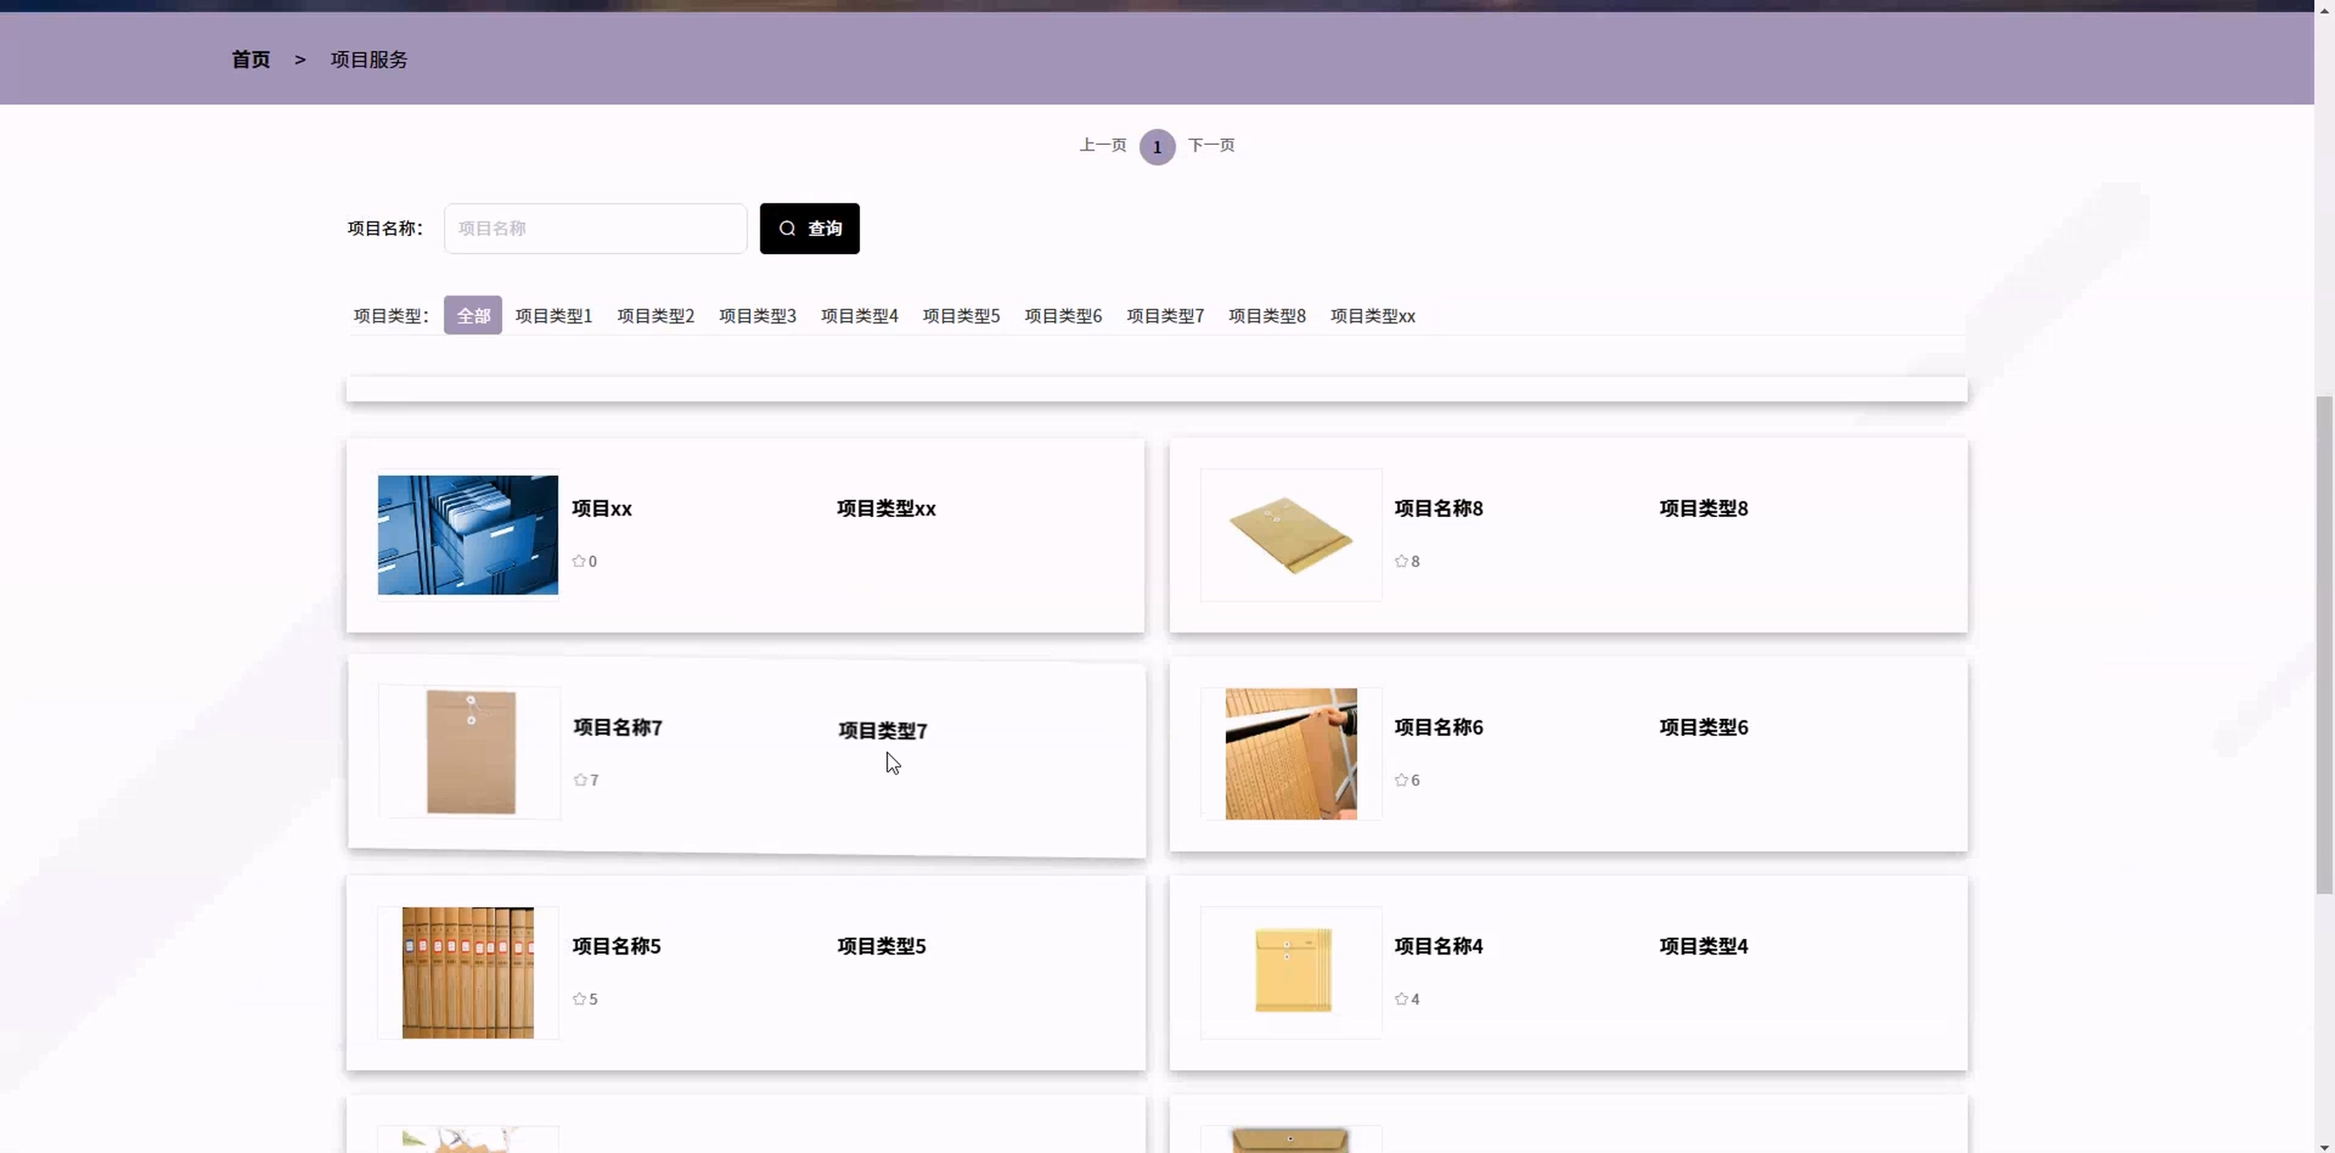The height and width of the screenshot is (1153, 2335).
Task: Open the 项目名称5 folder boxes thumbnail
Action: coord(467,972)
